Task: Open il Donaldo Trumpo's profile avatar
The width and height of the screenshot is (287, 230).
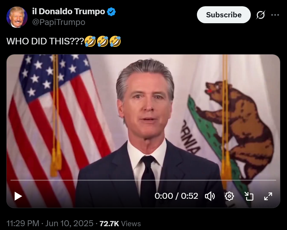Action: (x=17, y=17)
